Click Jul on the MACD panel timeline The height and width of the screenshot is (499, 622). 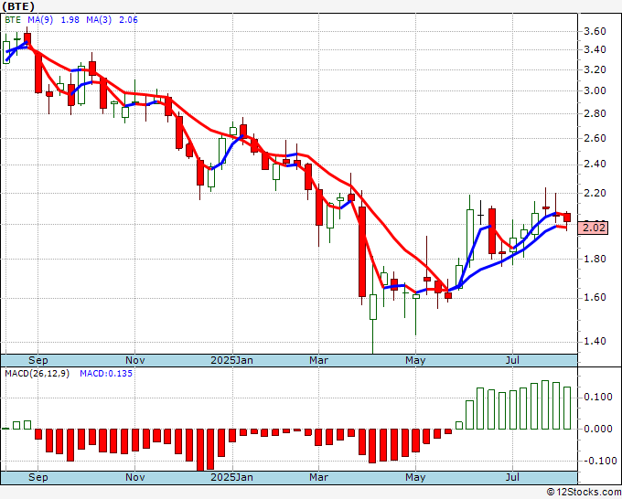click(512, 477)
